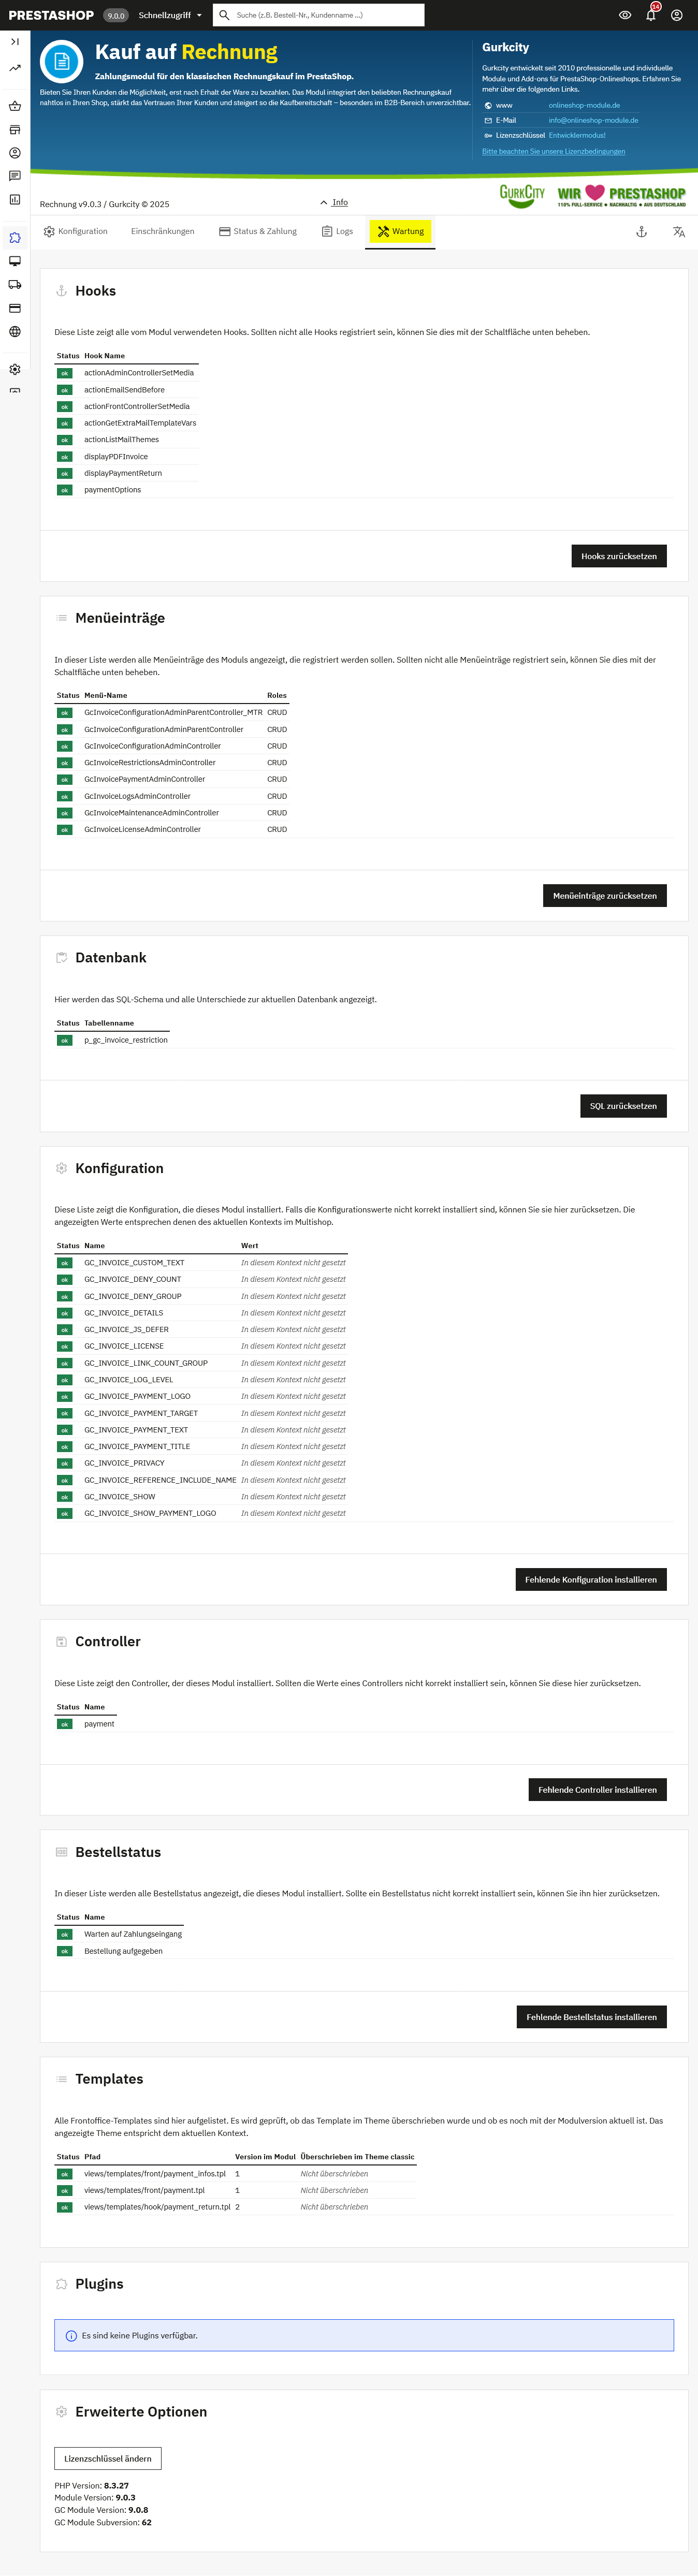698x2576 pixels.
Task: Open the globe International sidebar icon
Action: (15, 332)
